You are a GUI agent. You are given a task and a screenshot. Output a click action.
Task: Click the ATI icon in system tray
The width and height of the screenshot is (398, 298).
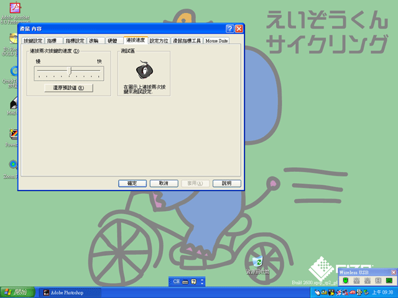click(x=353, y=292)
